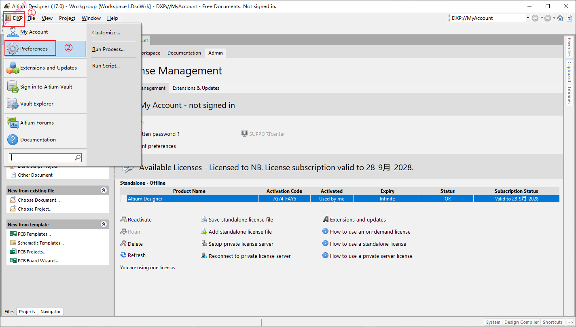The image size is (576, 327).
Task: Switch to the Extensions & Updates tab
Action: click(196, 88)
